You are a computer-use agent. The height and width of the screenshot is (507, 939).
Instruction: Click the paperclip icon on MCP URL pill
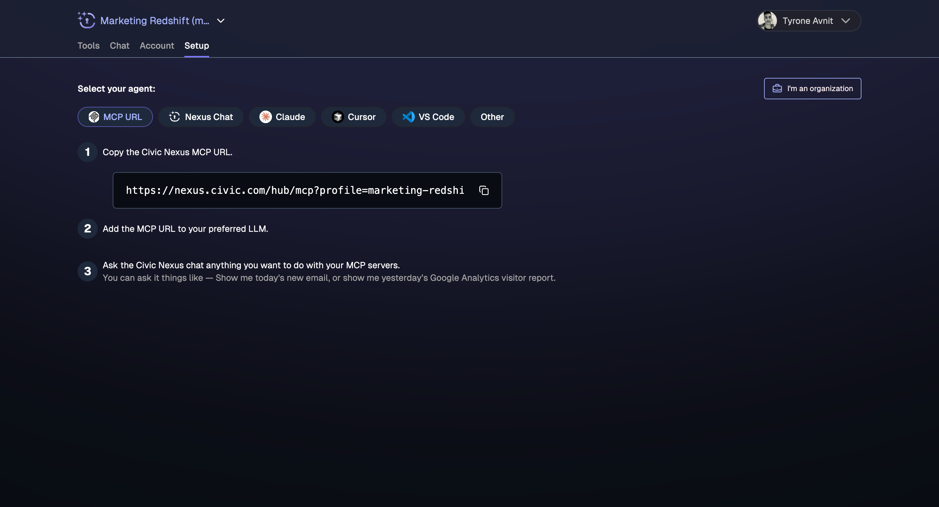pyautogui.click(x=94, y=117)
